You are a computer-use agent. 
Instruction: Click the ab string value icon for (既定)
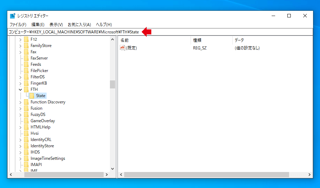pos(122,48)
